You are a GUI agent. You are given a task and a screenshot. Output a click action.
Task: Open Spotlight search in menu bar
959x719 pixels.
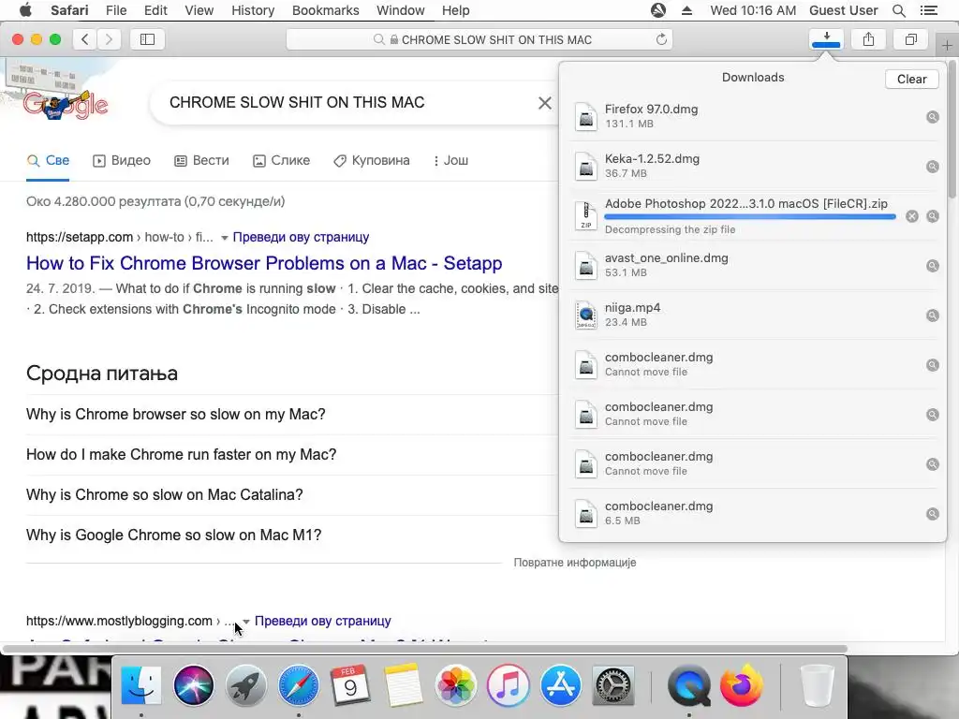898,10
